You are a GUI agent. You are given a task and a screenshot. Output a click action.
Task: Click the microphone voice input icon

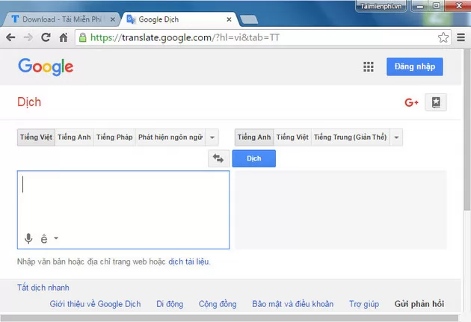[x=28, y=238]
